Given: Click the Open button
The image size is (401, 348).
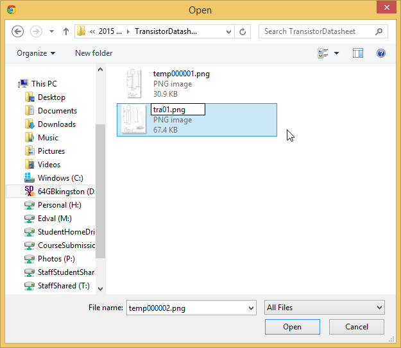Looking at the screenshot, I should 292,327.
